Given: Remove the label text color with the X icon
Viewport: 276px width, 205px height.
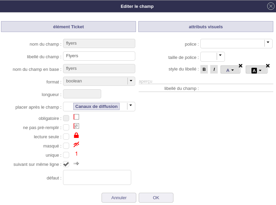Looking at the screenshot, I should tap(241, 66).
